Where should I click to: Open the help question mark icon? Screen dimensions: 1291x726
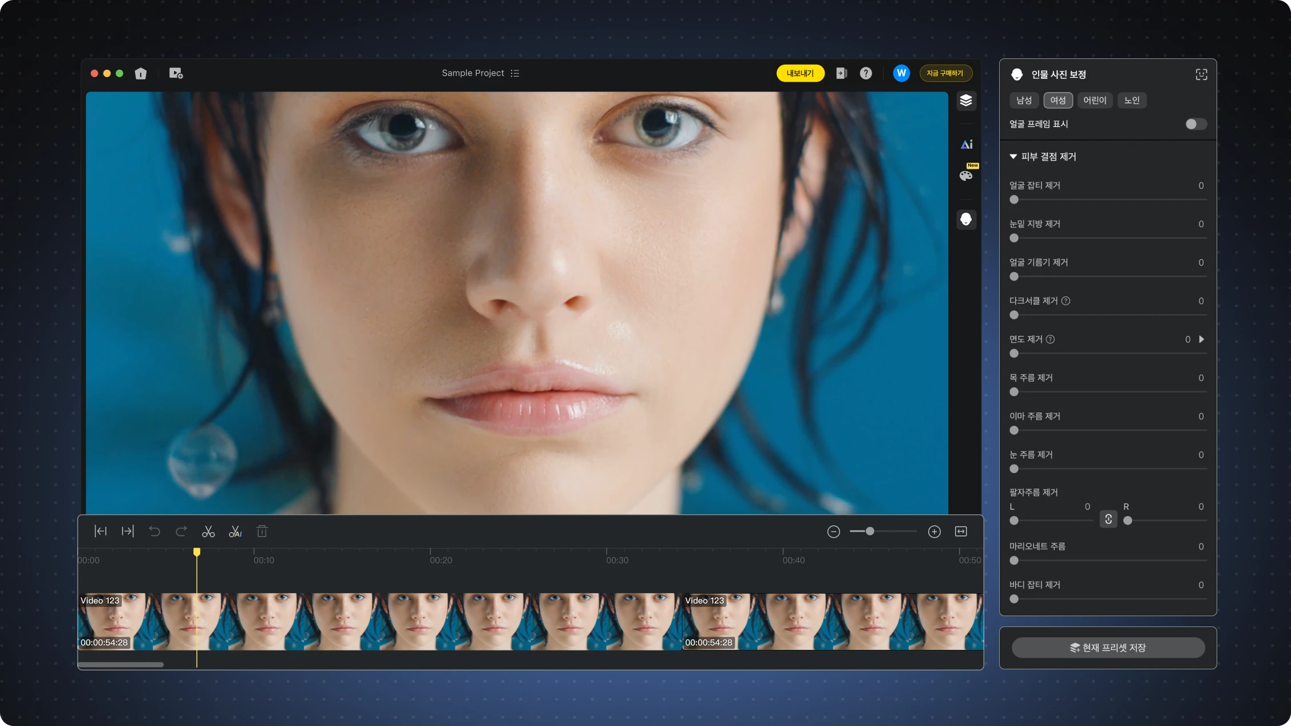[x=866, y=73]
